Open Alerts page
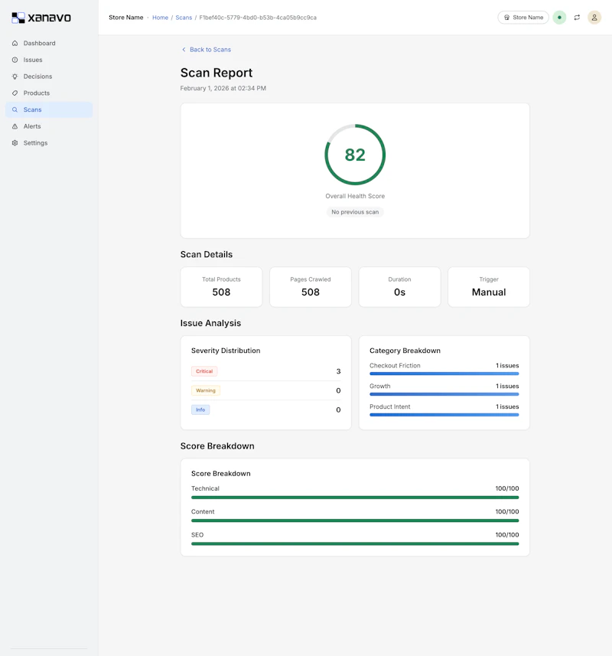612x656 pixels. click(49, 126)
